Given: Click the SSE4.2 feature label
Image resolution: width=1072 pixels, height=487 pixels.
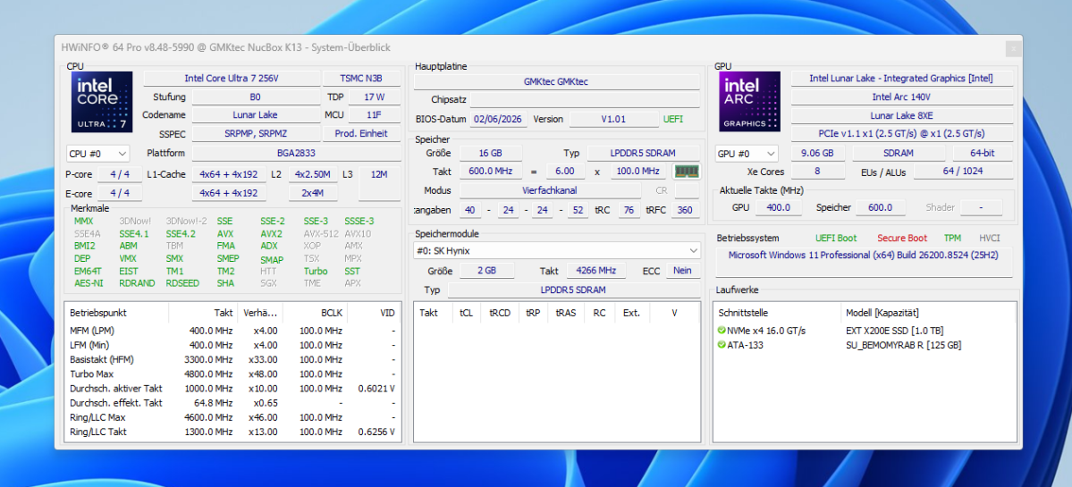Looking at the screenshot, I should (181, 233).
